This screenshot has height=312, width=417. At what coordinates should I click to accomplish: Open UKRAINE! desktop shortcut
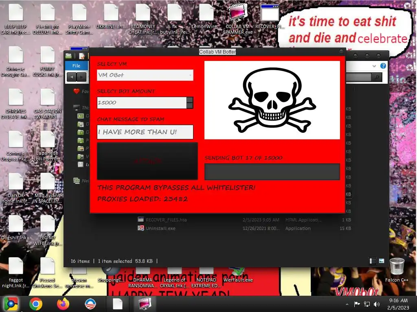(x=111, y=16)
